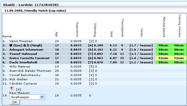Click Yousef Mahmoud's defending value [7] 0.082

[96, 54]
